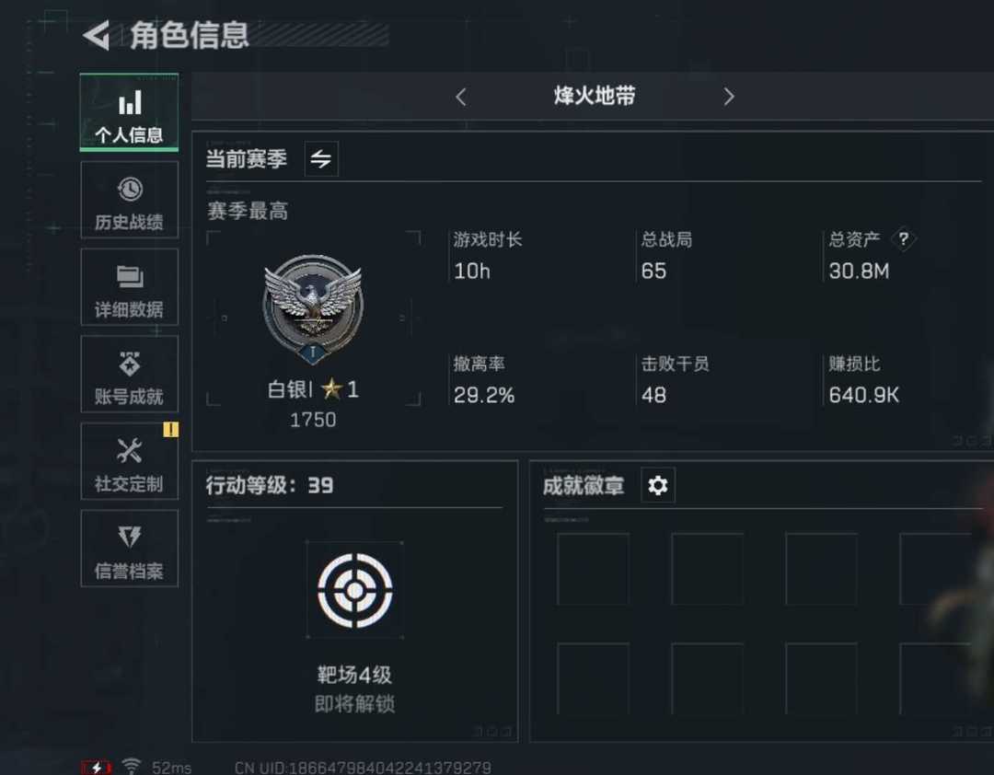Switch to next mode with right chevron
The width and height of the screenshot is (994, 775).
pos(729,97)
